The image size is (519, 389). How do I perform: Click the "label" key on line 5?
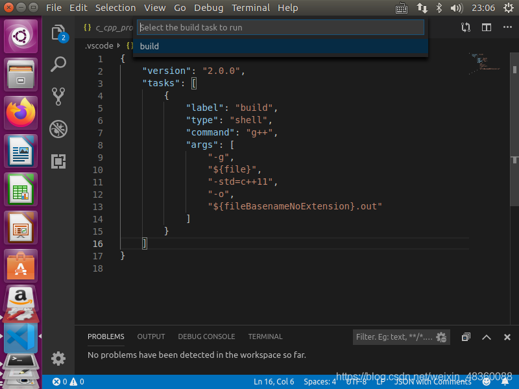coord(204,108)
